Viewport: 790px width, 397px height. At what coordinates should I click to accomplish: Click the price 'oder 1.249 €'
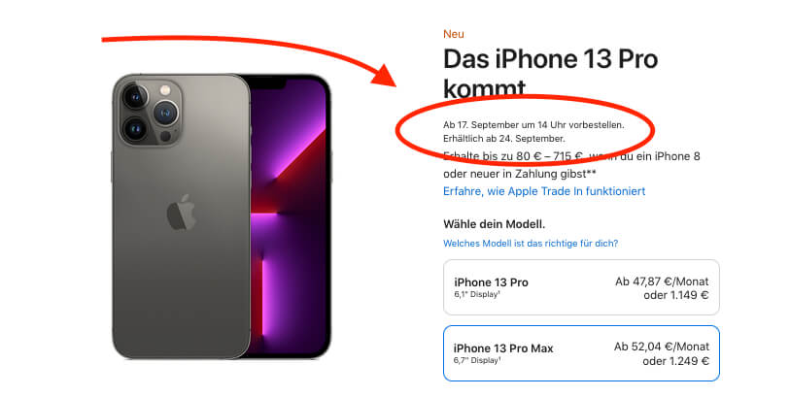[676, 361]
